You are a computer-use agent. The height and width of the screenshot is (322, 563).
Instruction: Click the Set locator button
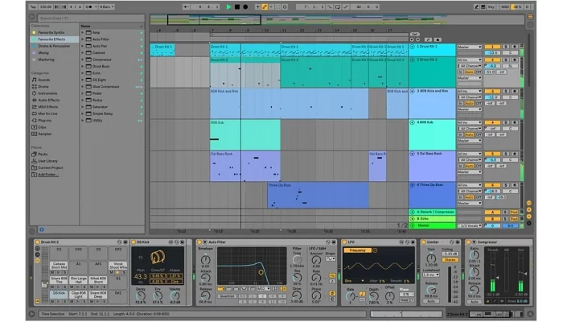pyautogui.click(x=414, y=34)
